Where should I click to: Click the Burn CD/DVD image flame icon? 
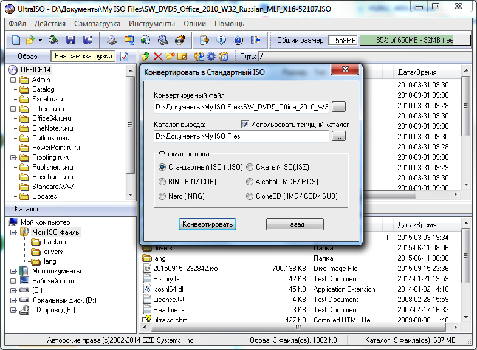pos(180,40)
